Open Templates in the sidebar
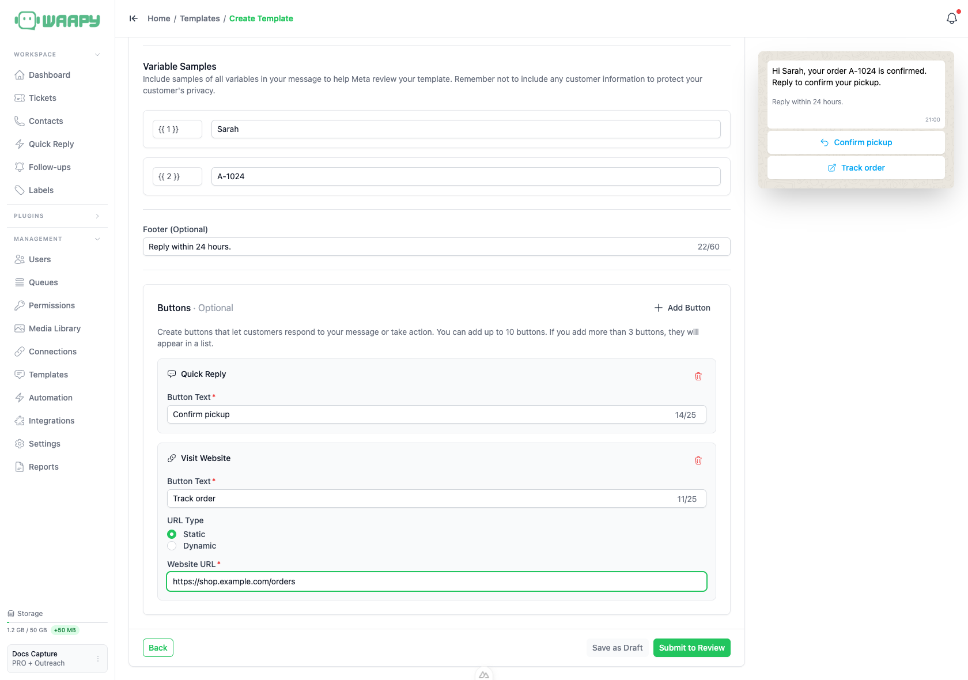 pos(57,375)
